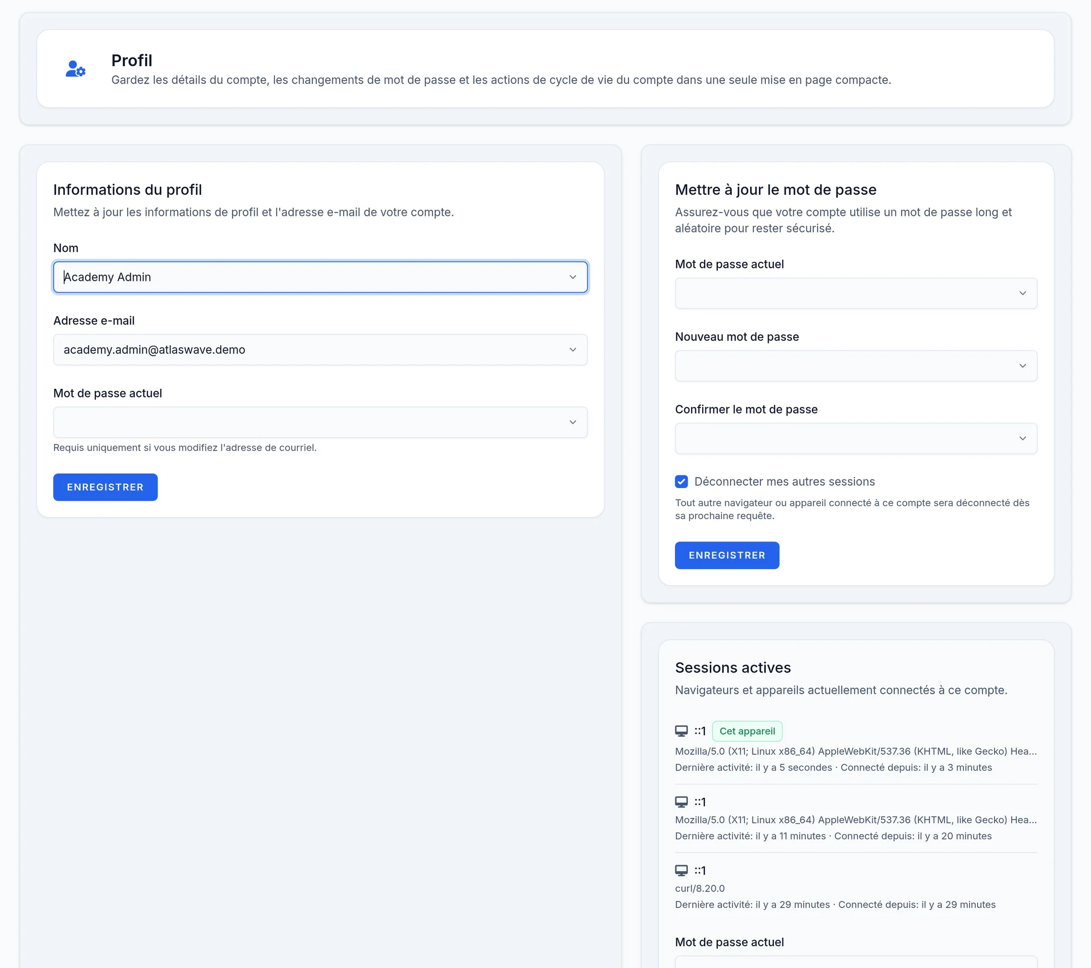
Task: Toggle Déconnecter mes autres sessions checkbox
Action: (x=681, y=482)
